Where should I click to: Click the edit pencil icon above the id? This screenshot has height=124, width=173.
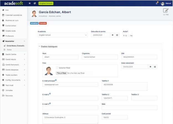point(166,11)
